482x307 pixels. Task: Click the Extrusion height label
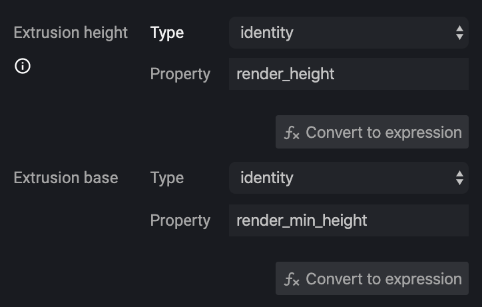pyautogui.click(x=71, y=33)
